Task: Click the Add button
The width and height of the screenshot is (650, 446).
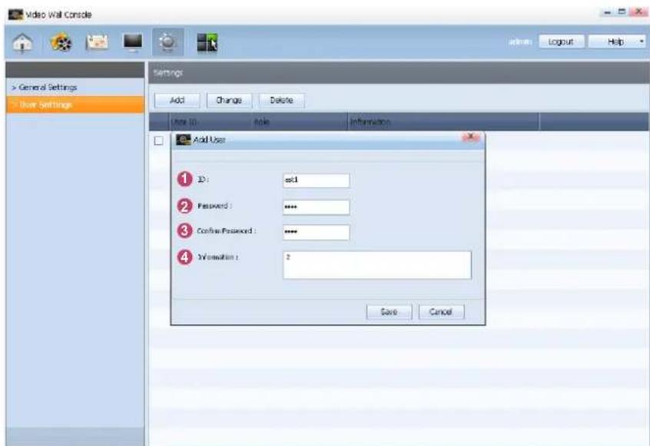Action: 177,101
